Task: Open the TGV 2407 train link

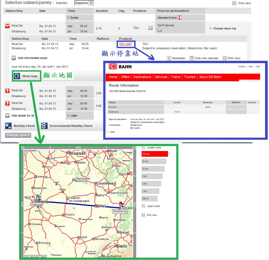Action: (125, 44)
